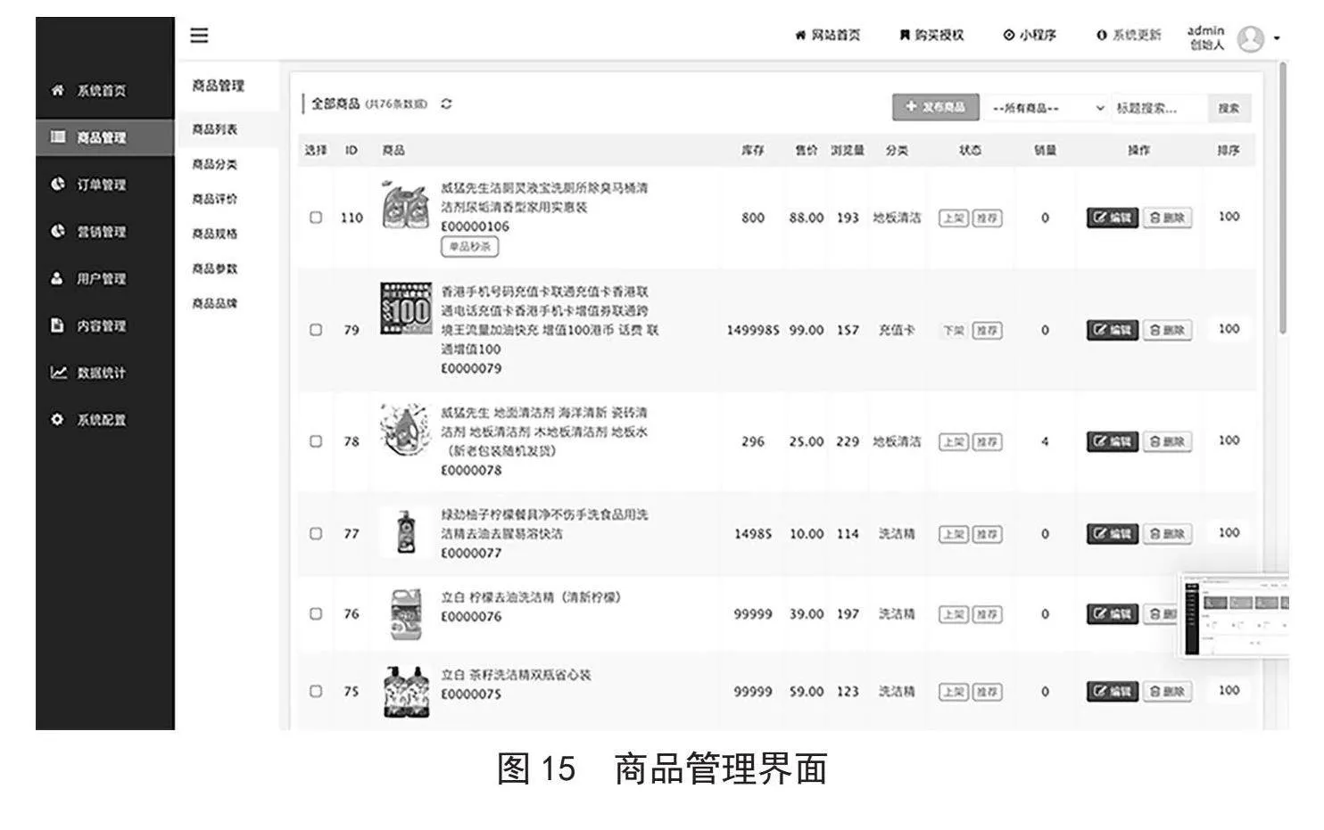
Task: Focus the 标题搜索 input field
Action: click(x=1159, y=108)
